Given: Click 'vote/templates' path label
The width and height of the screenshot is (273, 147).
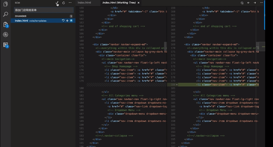Looking at the screenshot, I should click(38, 21).
